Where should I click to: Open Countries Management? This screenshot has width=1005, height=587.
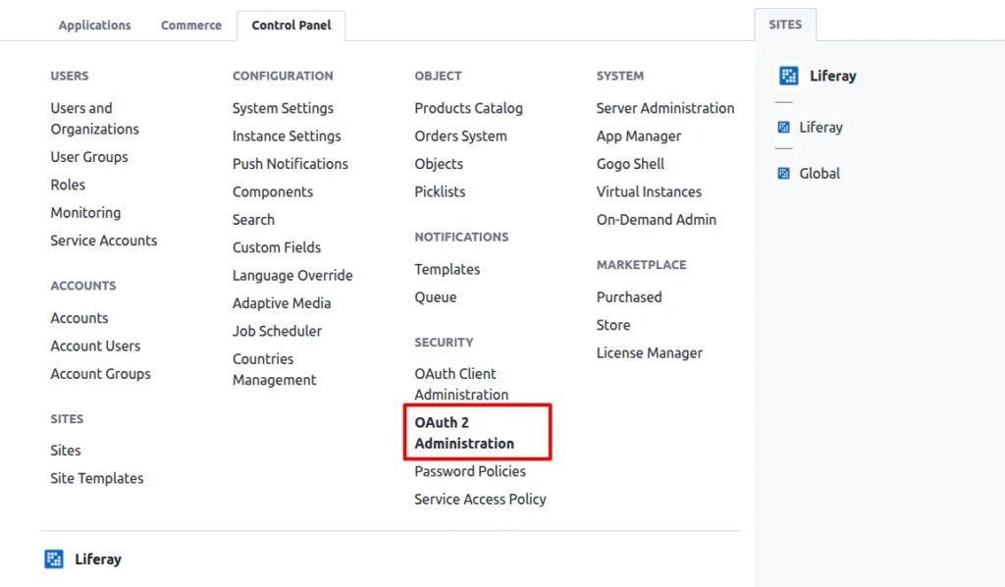[275, 369]
